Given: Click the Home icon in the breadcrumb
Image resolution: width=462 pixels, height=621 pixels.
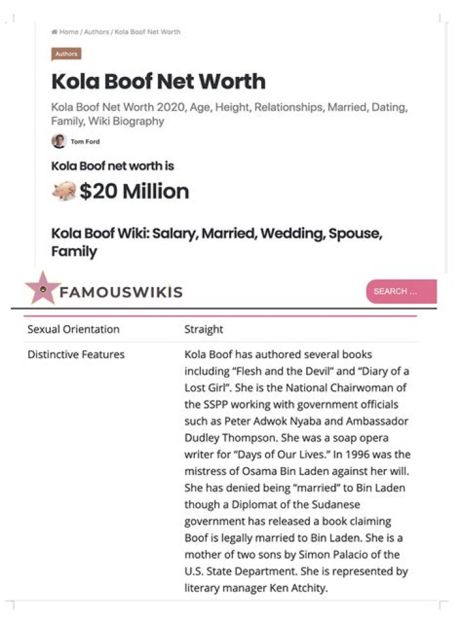Looking at the screenshot, I should click(x=55, y=32).
